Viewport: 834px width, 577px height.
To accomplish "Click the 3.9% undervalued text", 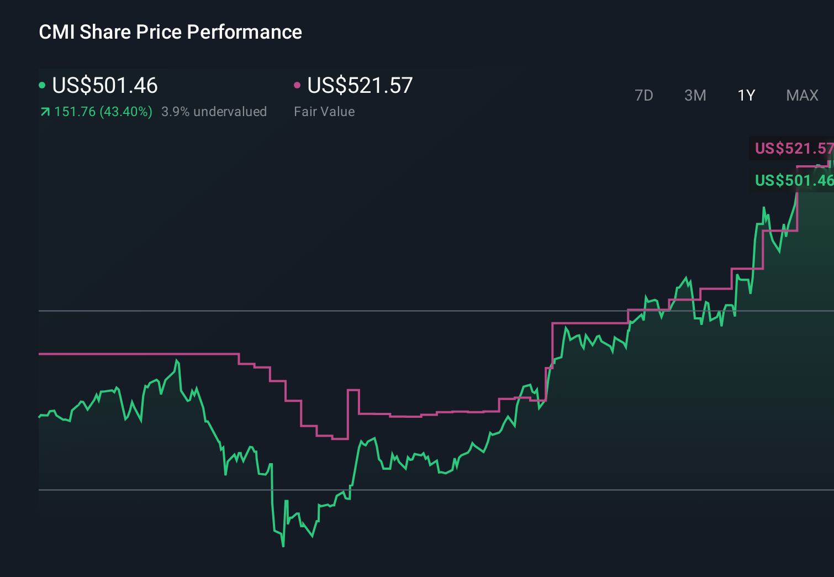I will [214, 112].
